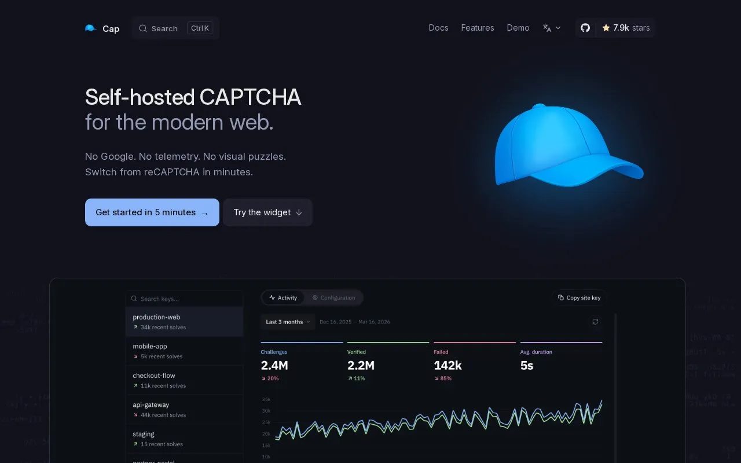Click the Failed 142k stat

tap(475, 362)
